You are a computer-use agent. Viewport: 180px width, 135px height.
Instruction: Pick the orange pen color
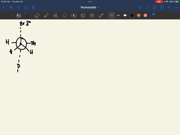[x=139, y=15]
